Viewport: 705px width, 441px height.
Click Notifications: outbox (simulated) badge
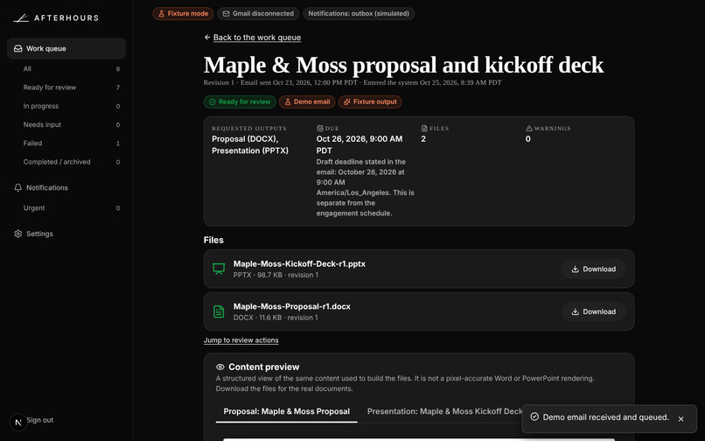(359, 13)
